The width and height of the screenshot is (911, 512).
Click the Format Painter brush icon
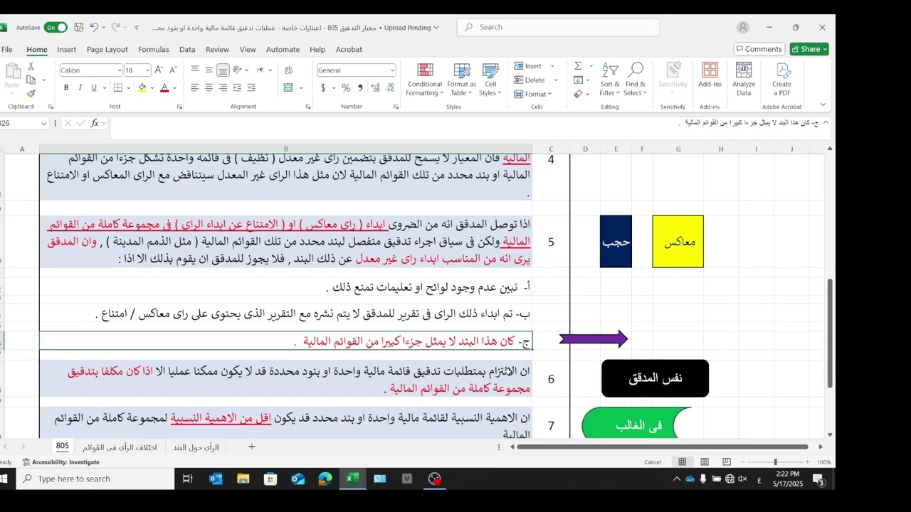click(x=31, y=93)
